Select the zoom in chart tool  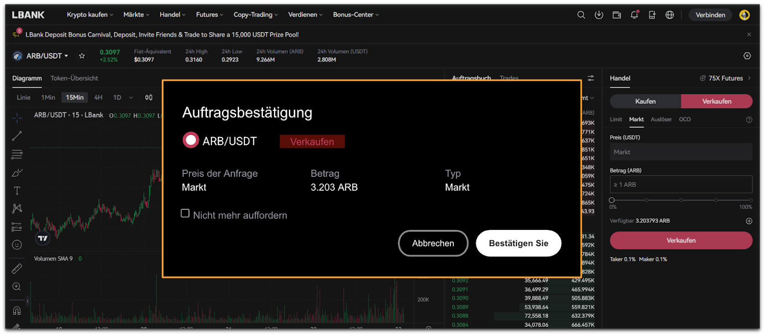17,287
